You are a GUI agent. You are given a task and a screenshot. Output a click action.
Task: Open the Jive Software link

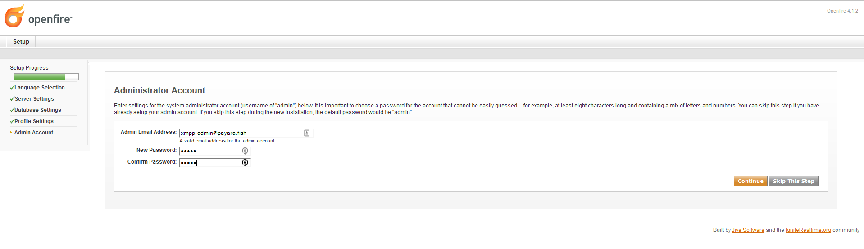coord(748,230)
